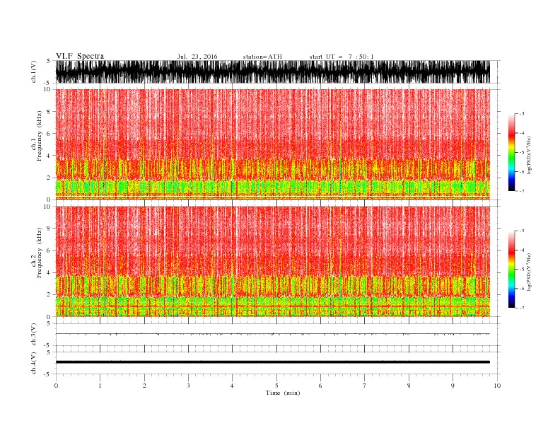
Task: Click the ch.1 spectrogram panel
Action: pyautogui.click(x=273, y=144)
